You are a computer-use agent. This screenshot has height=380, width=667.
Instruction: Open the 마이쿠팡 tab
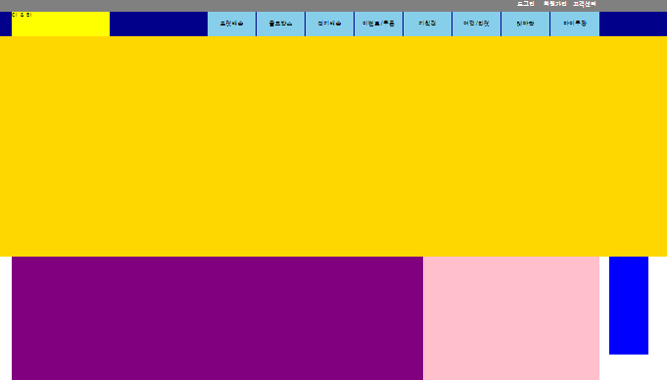[x=575, y=24]
